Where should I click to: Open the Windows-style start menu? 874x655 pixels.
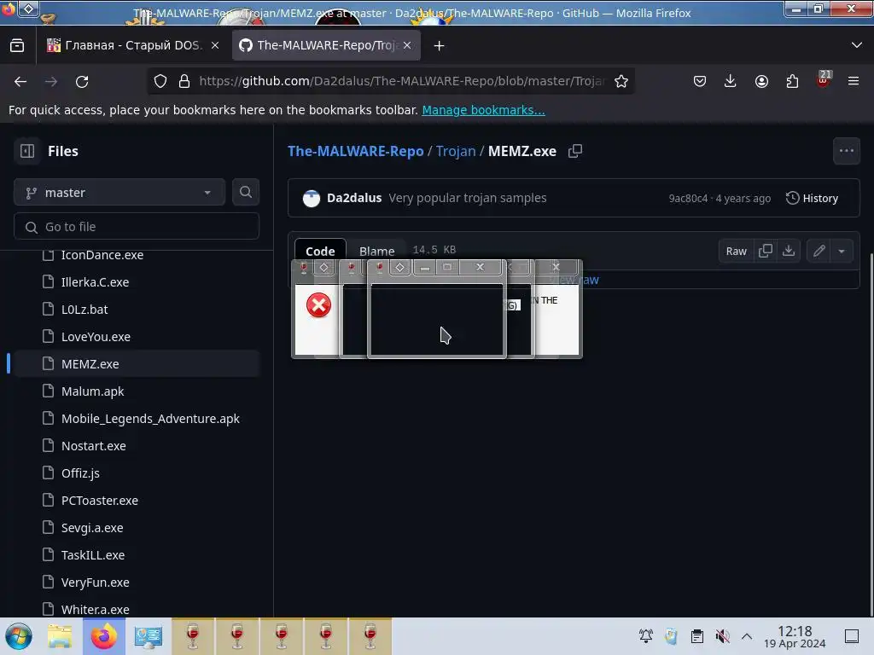[19, 636]
